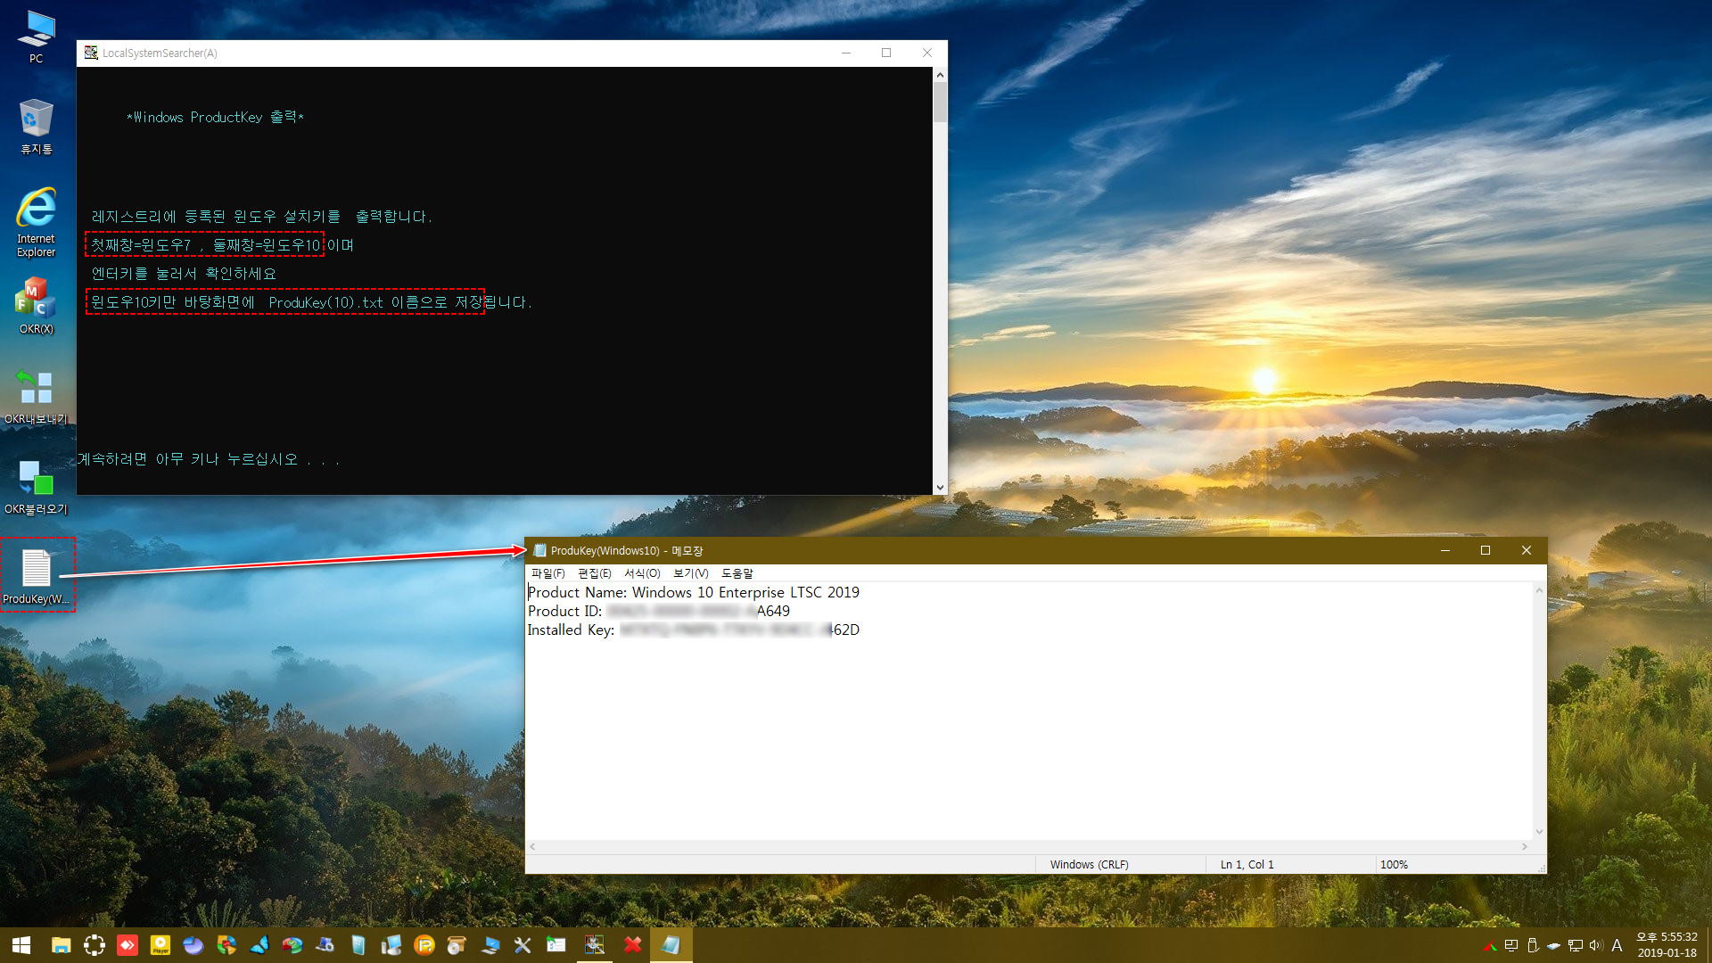Viewport: 1712px width, 963px height.
Task: Close the ProduKey Notepad window
Action: (1527, 550)
